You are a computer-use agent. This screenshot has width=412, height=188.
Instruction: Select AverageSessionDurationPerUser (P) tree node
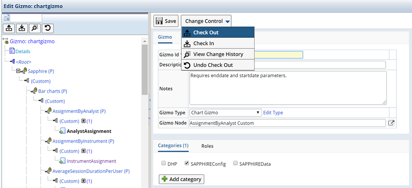pos(91,171)
